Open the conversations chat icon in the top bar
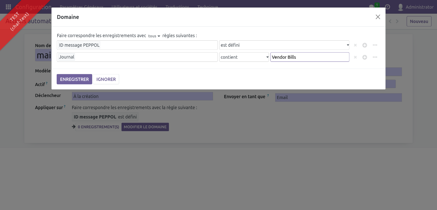This screenshot has width=437, height=210. (x=372, y=7)
